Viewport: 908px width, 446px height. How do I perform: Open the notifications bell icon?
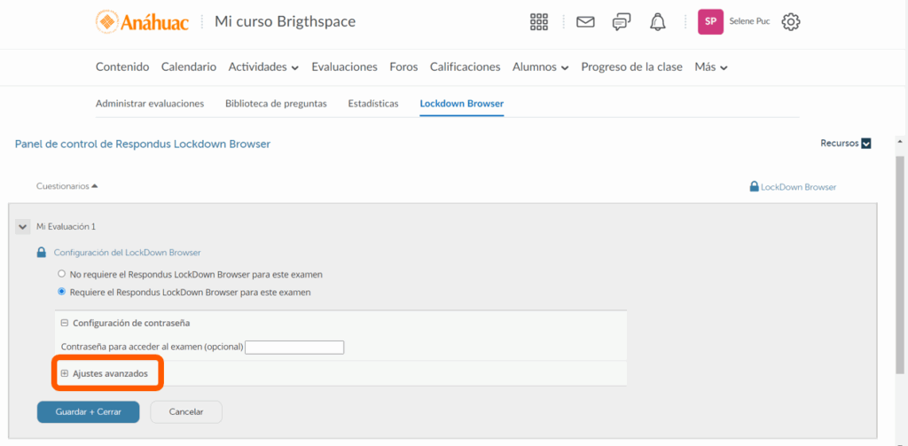657,22
